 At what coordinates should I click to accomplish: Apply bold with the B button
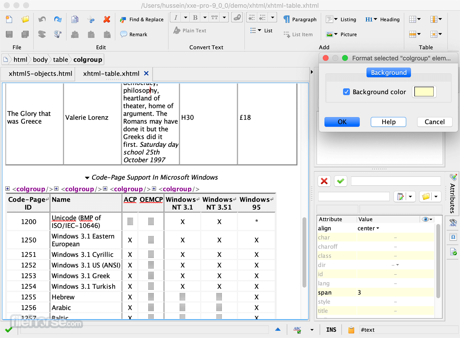[195, 17]
